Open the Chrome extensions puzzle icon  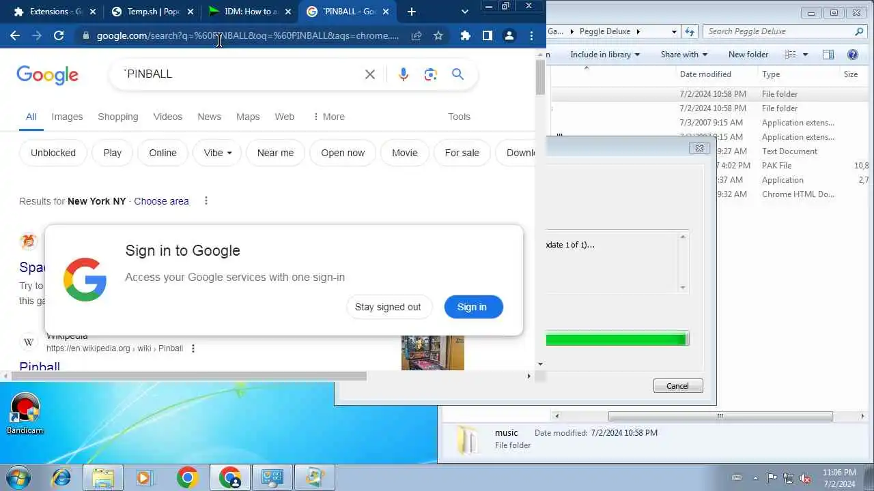[x=466, y=35]
